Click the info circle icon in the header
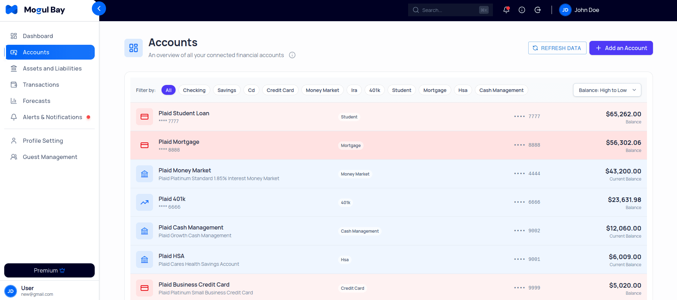 522,10
